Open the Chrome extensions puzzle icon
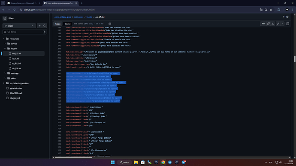296x166 pixels. click(279, 10)
